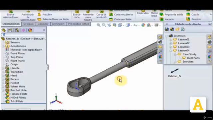This screenshot has height=120, width=213.
Task: Open the Built Parts folder
Action: click(x=193, y=58)
